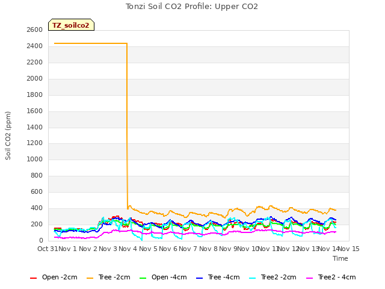The height and width of the screenshot is (289, 385).
Task: Select the red Open -2cm legend swatch
Action: pyautogui.click(x=33, y=278)
